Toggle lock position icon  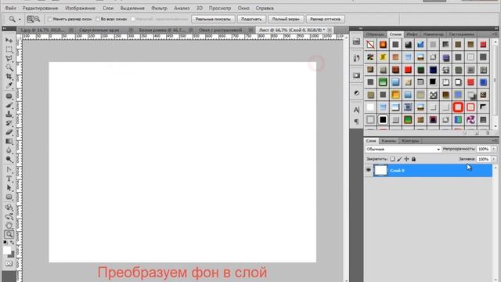coord(406,159)
